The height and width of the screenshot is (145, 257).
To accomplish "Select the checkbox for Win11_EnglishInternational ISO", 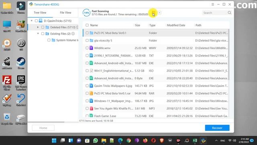I will [x=87, y=71].
